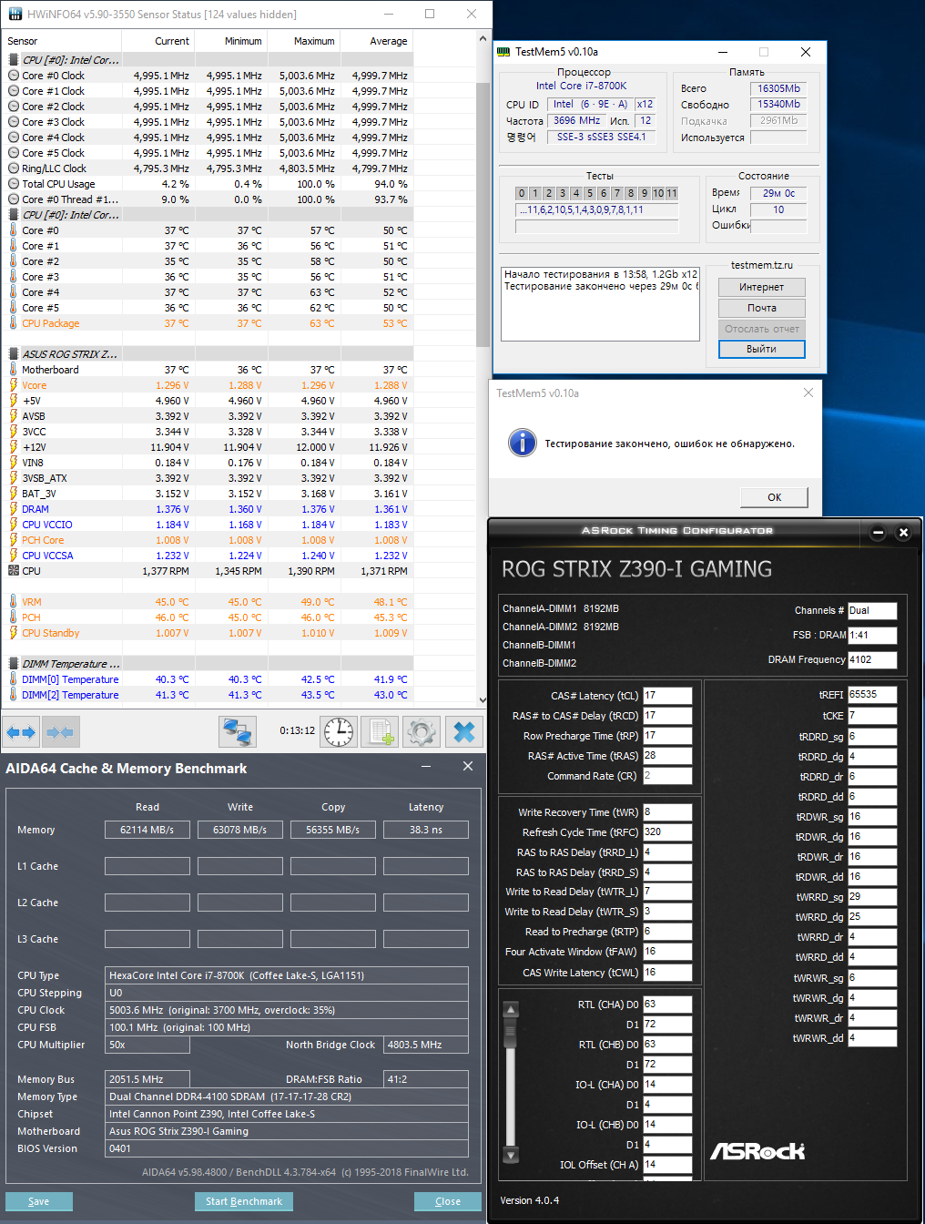Click the Интернет button in TestMem5

(762, 287)
